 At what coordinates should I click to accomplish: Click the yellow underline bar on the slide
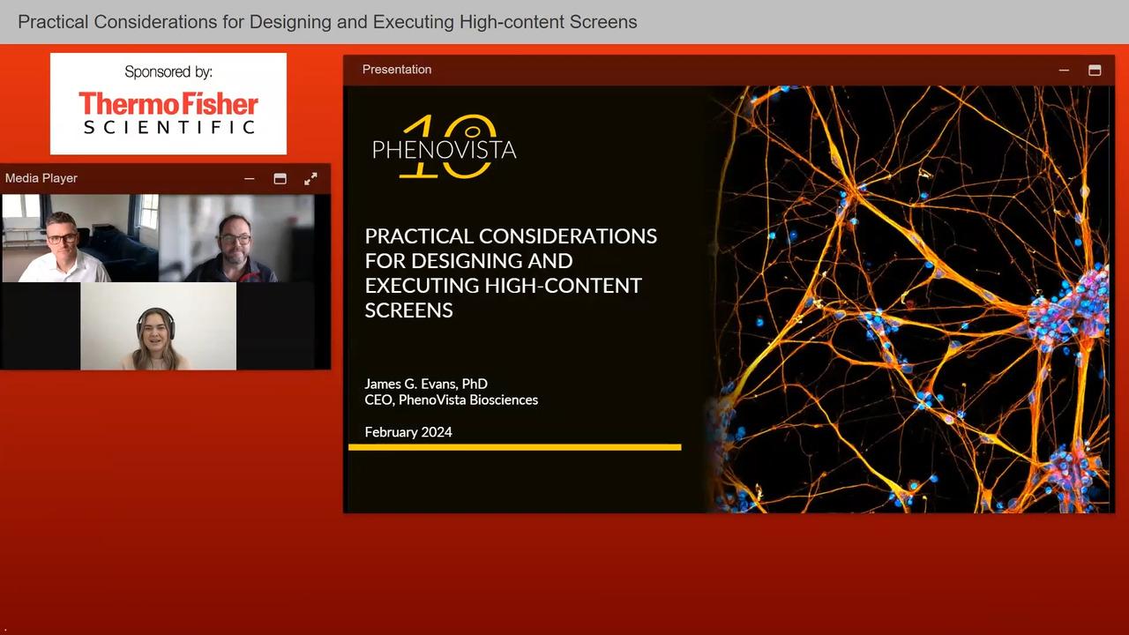514,447
